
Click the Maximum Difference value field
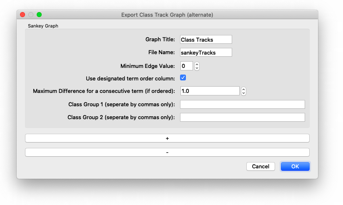coord(210,91)
